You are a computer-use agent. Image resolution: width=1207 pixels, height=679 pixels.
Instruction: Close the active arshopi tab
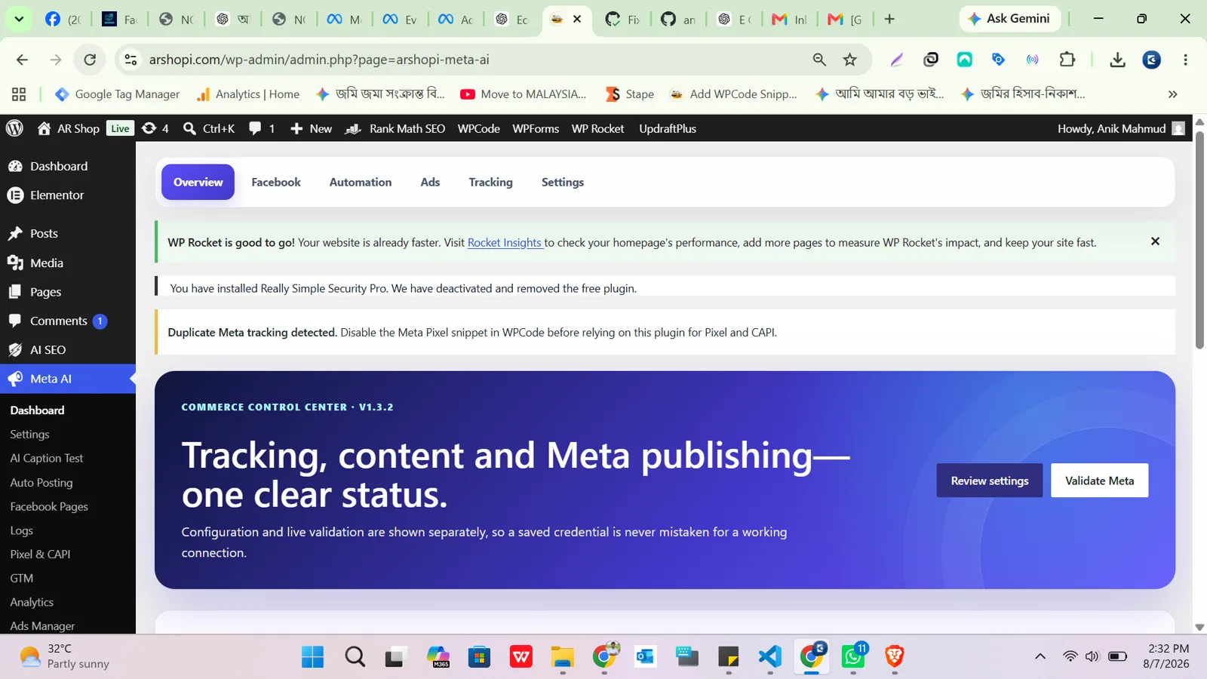577,19
